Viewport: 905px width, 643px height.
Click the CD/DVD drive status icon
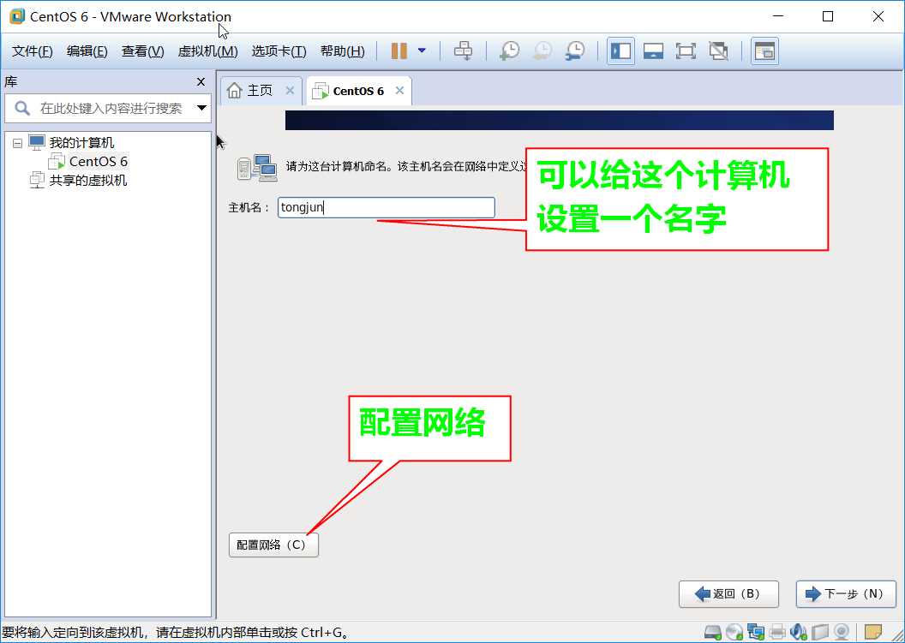pyautogui.click(x=734, y=632)
